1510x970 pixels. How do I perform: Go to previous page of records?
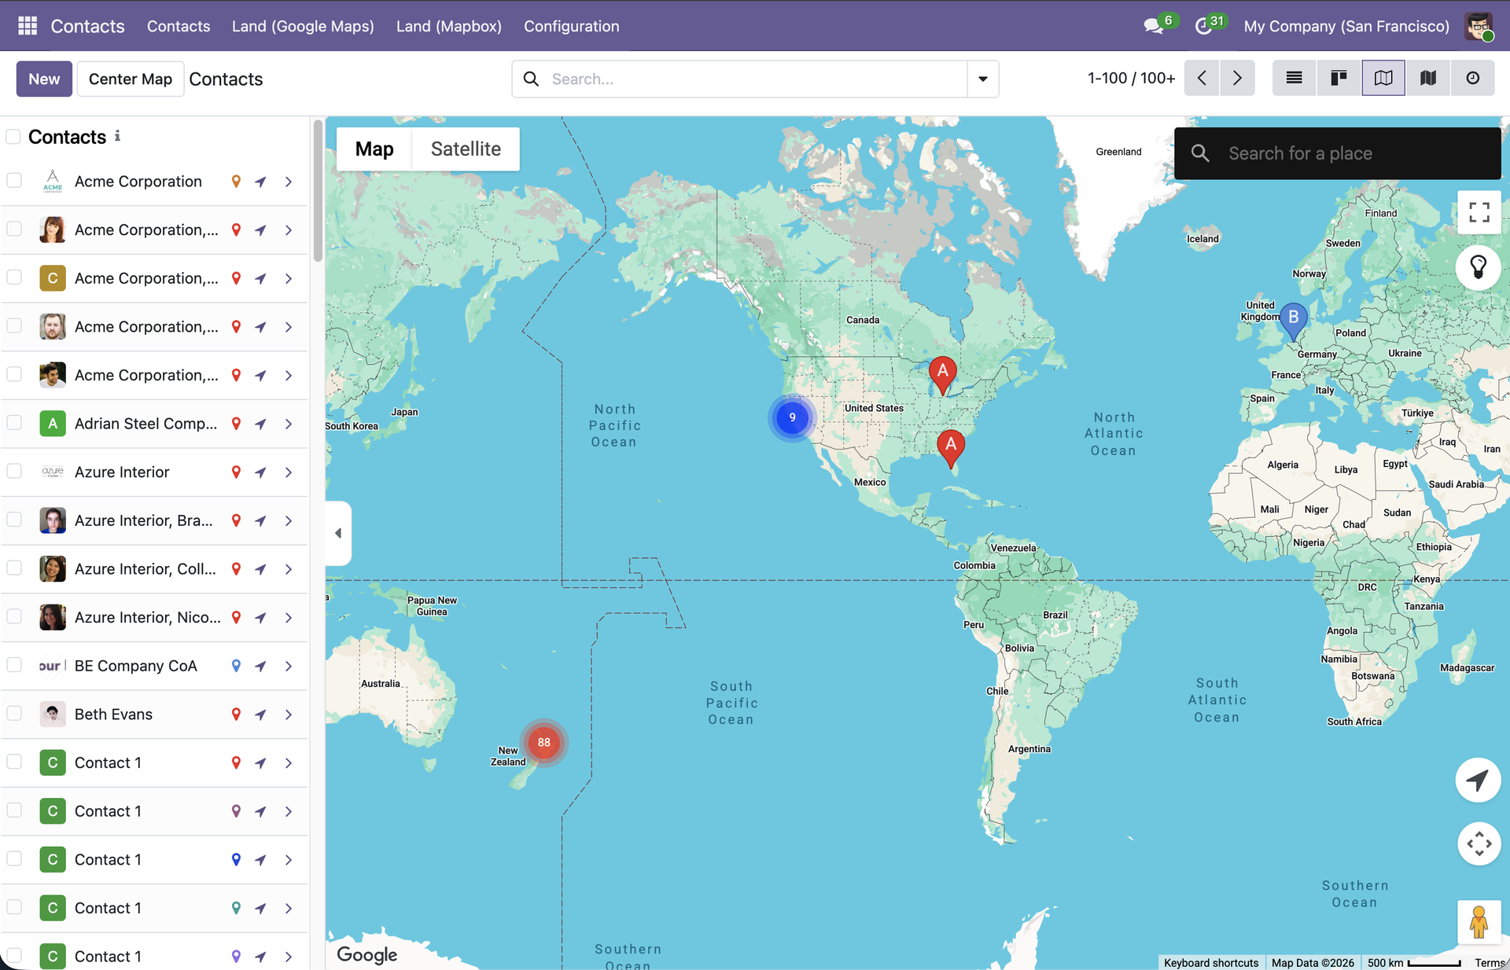1202,78
